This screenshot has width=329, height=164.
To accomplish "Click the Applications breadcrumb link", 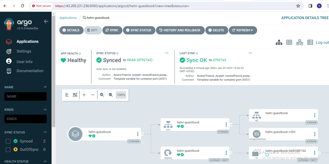I will 68,18.
